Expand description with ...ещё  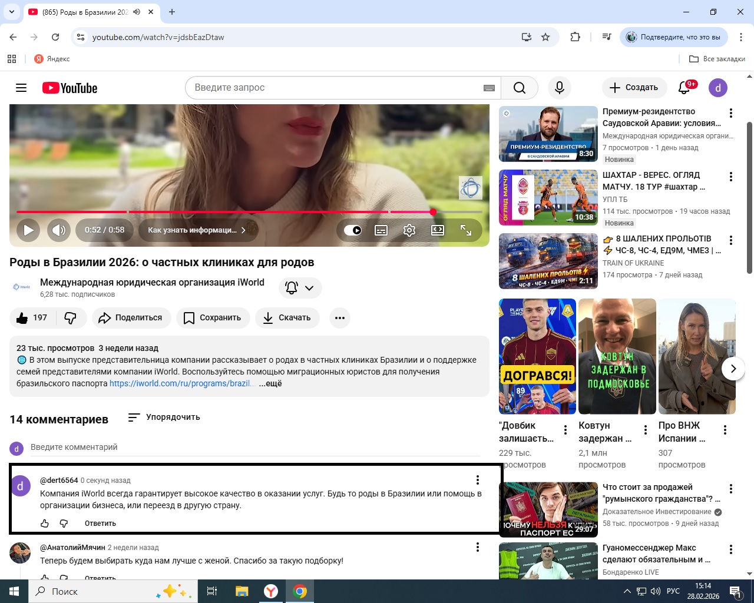click(x=271, y=383)
